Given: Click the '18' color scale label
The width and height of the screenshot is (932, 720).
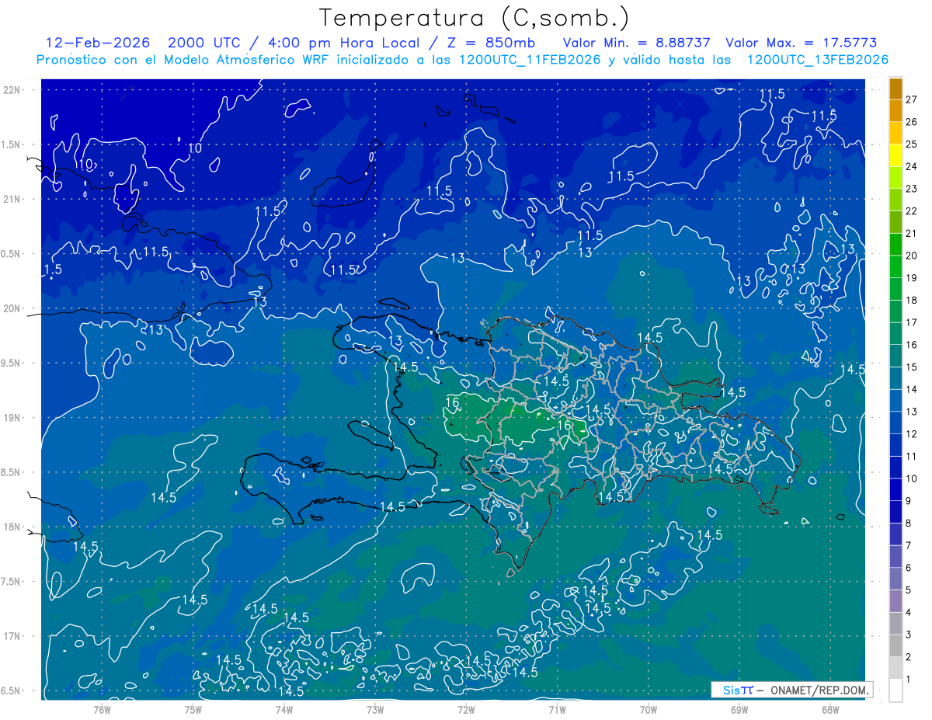Looking at the screenshot, I should pos(911,300).
